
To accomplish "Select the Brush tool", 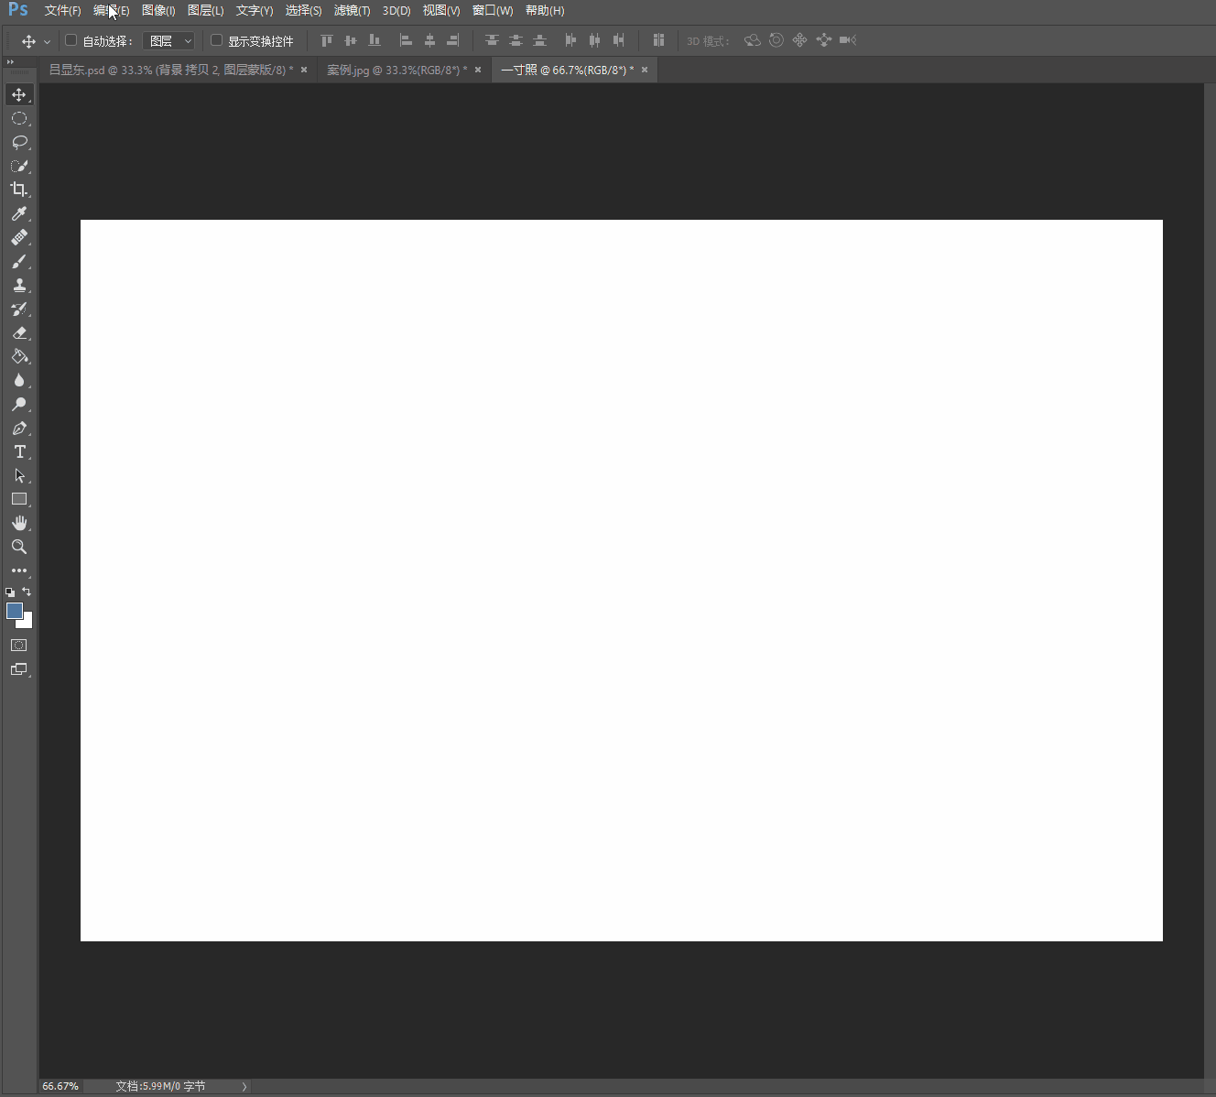I will coord(19,261).
